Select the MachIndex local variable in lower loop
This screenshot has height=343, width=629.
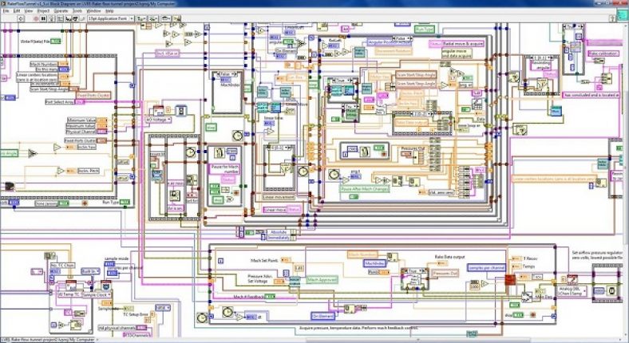coord(374,263)
